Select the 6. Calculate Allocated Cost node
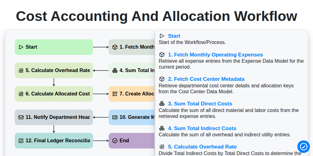This screenshot has height=156, width=313. click(54, 94)
